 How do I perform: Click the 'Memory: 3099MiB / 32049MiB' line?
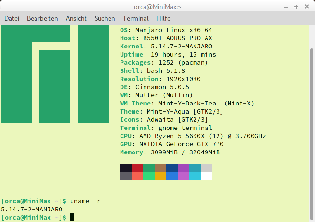point(170,152)
